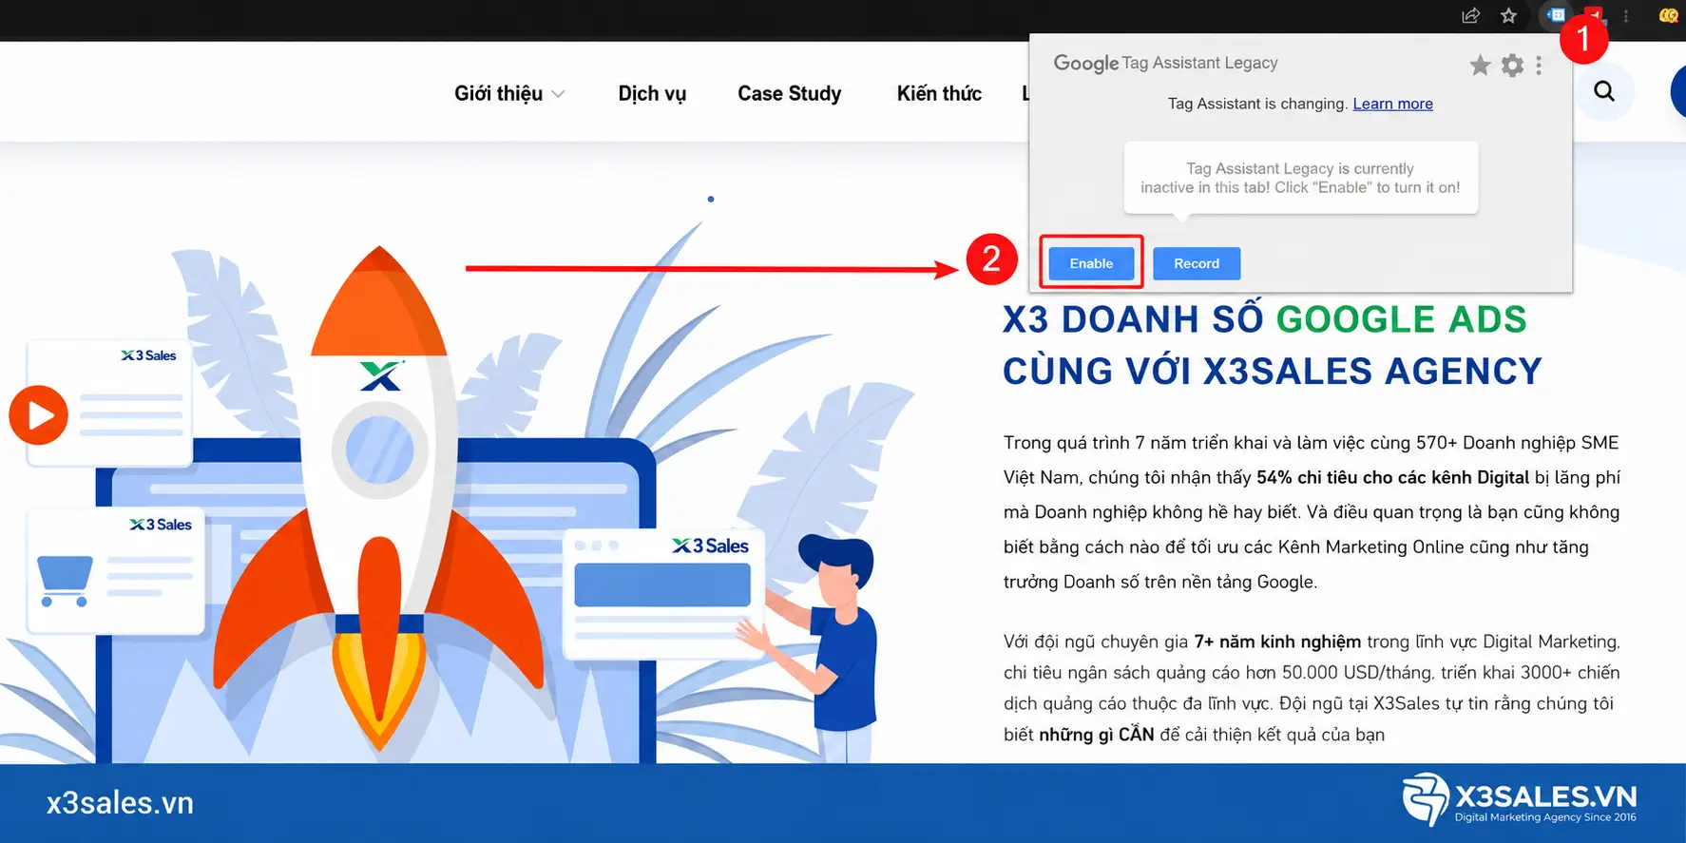
Task: Open Tag Assistant settings gear
Action: tap(1512, 65)
